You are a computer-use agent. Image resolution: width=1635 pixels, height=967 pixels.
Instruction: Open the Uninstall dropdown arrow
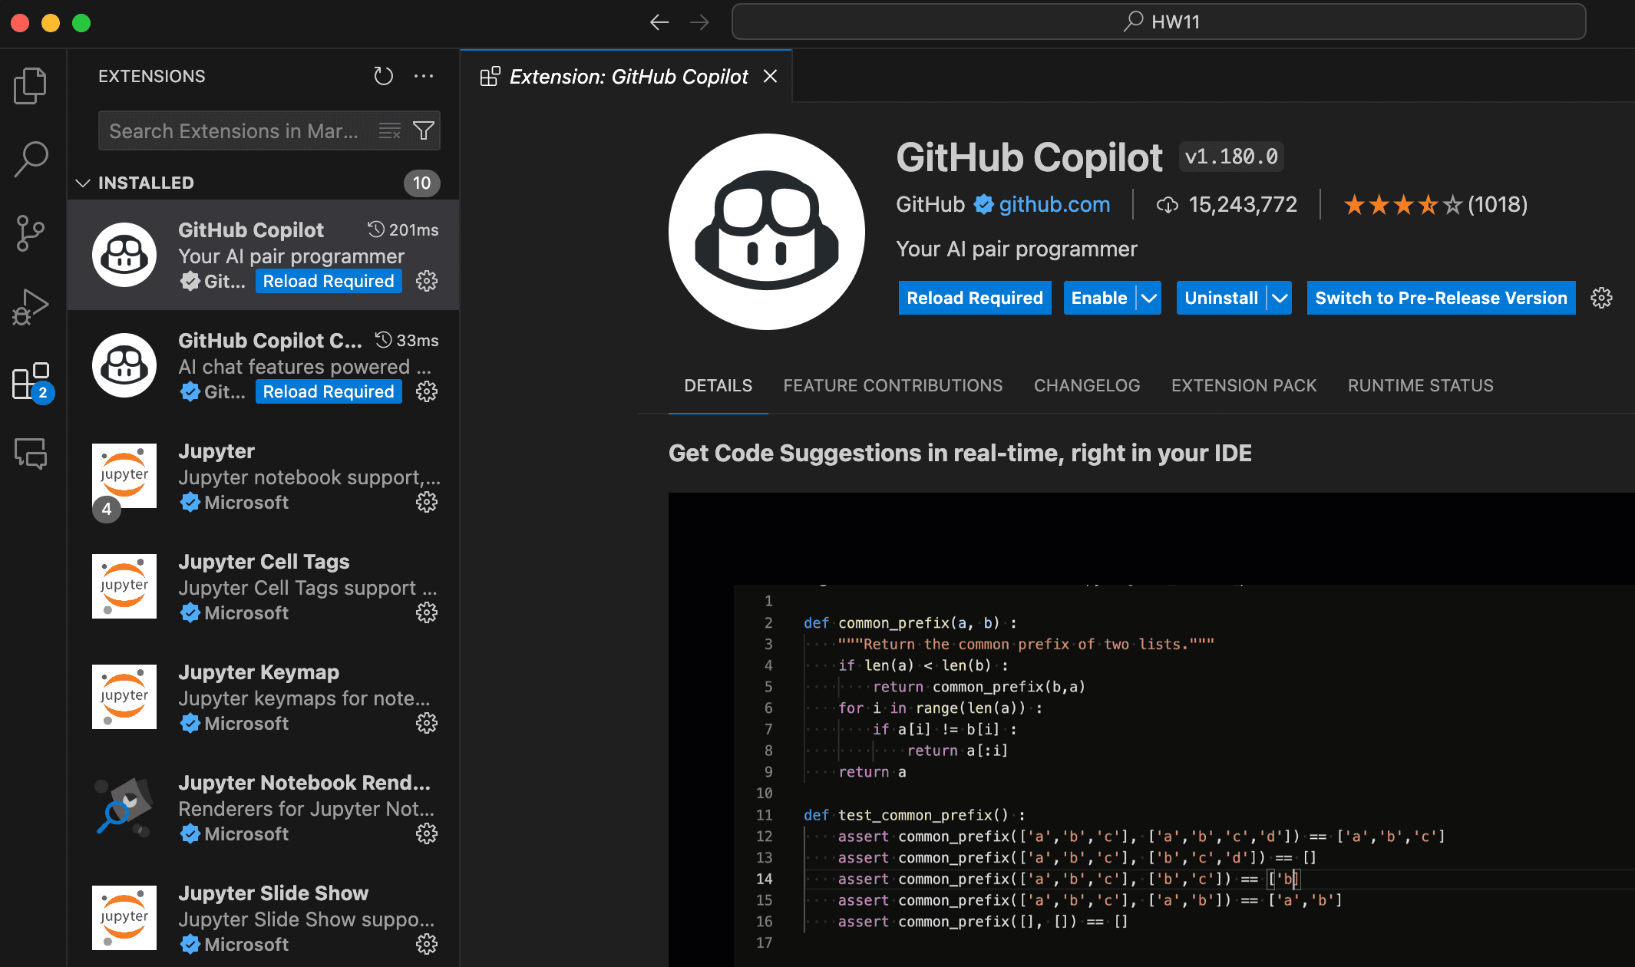click(1280, 298)
